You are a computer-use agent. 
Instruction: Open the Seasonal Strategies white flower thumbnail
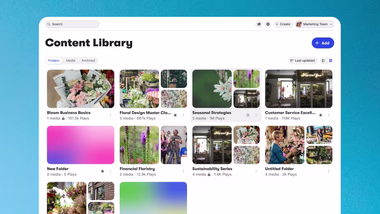(x=212, y=89)
